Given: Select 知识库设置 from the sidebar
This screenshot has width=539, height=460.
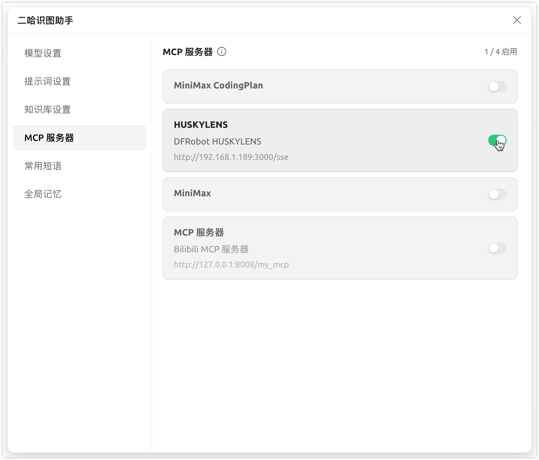Looking at the screenshot, I should point(48,109).
